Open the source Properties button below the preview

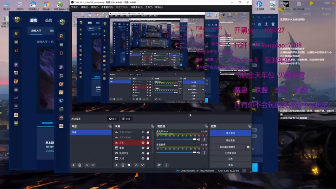pos(113,119)
